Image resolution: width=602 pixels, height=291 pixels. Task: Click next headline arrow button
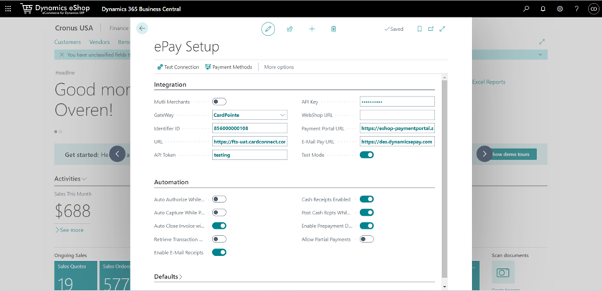click(x=484, y=154)
